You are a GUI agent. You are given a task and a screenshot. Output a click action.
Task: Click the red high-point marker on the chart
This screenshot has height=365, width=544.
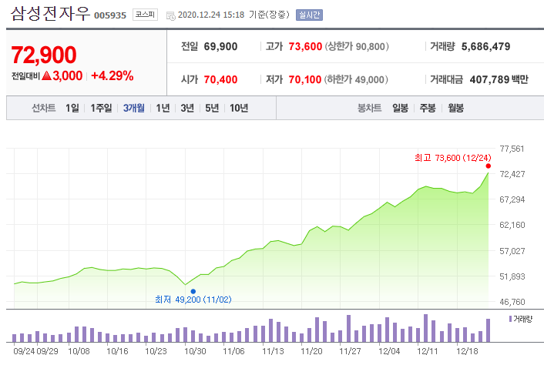click(489, 166)
